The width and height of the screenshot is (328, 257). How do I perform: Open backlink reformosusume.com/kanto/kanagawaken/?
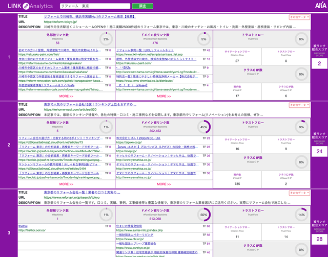point(50,63)
